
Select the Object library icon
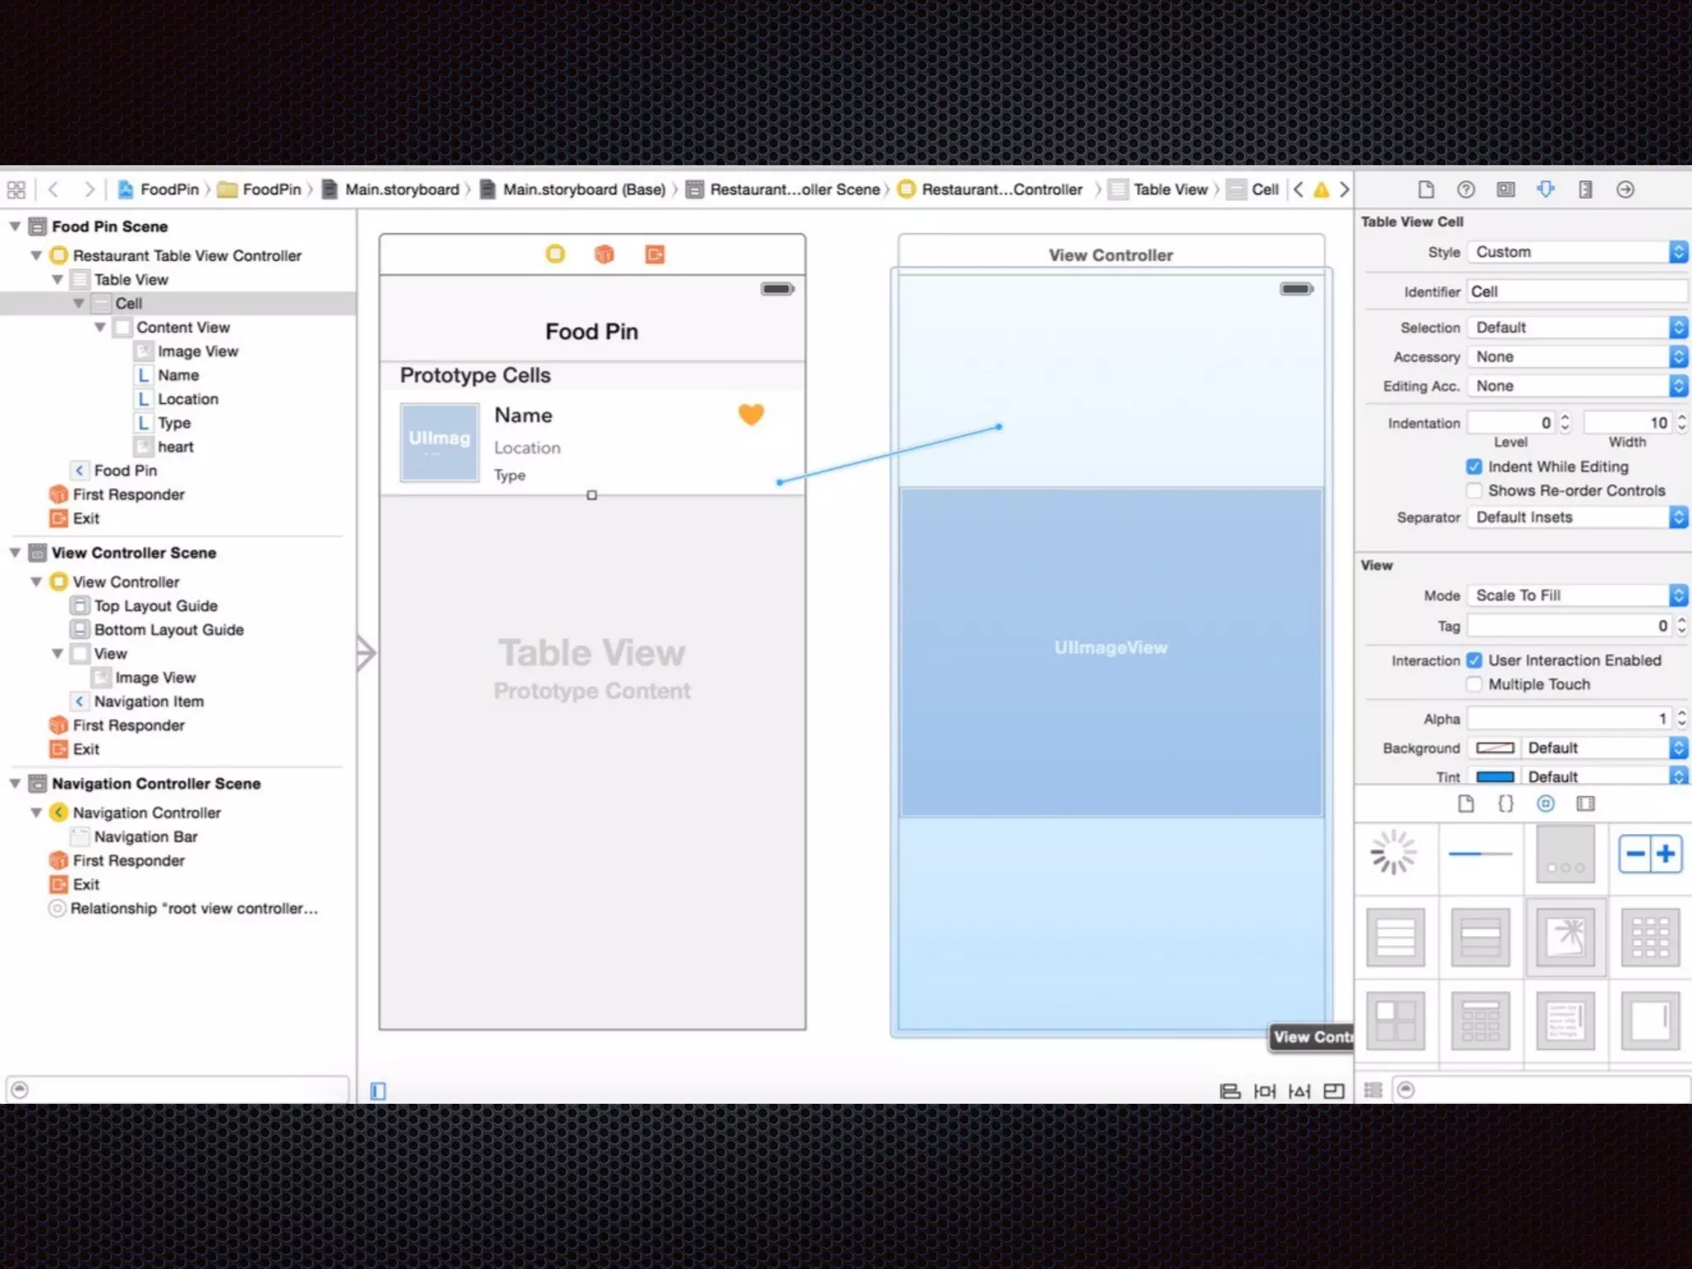1545,804
